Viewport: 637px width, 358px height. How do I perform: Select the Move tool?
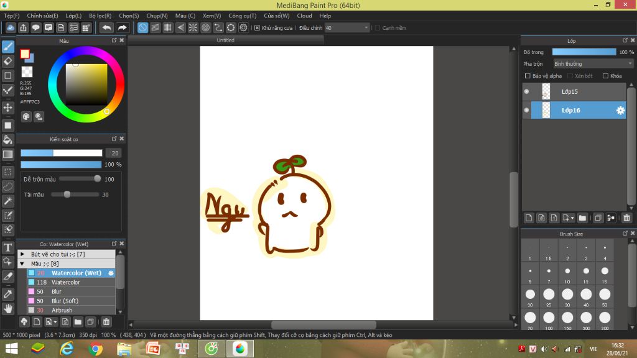[x=7, y=108]
